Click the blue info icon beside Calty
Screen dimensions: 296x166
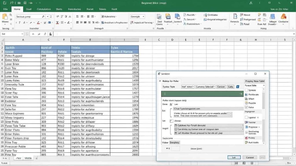click(x=238, y=87)
